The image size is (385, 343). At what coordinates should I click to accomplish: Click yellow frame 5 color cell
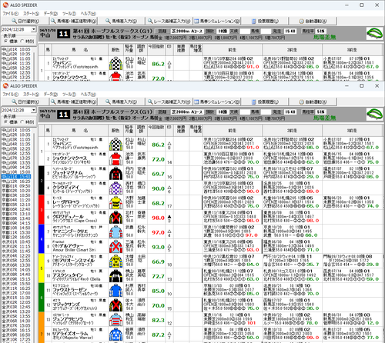42,268
